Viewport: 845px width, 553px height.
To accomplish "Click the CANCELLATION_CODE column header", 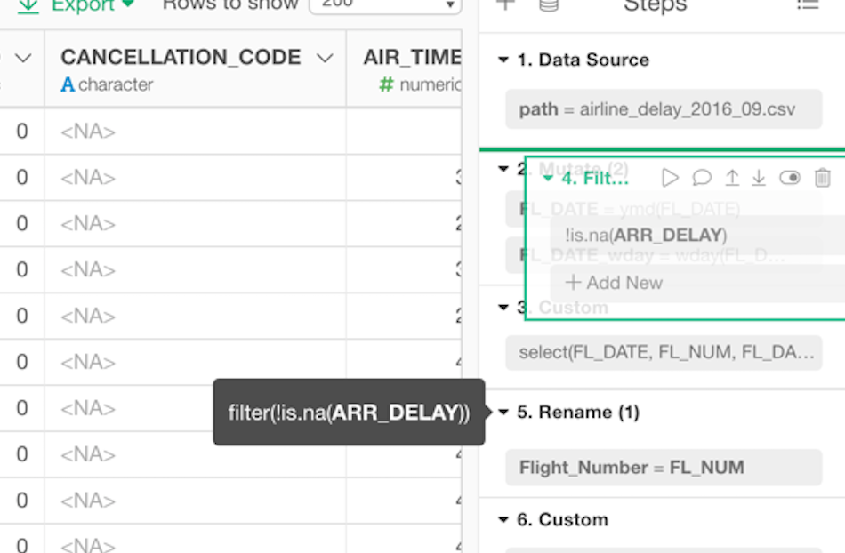I will tap(181, 57).
